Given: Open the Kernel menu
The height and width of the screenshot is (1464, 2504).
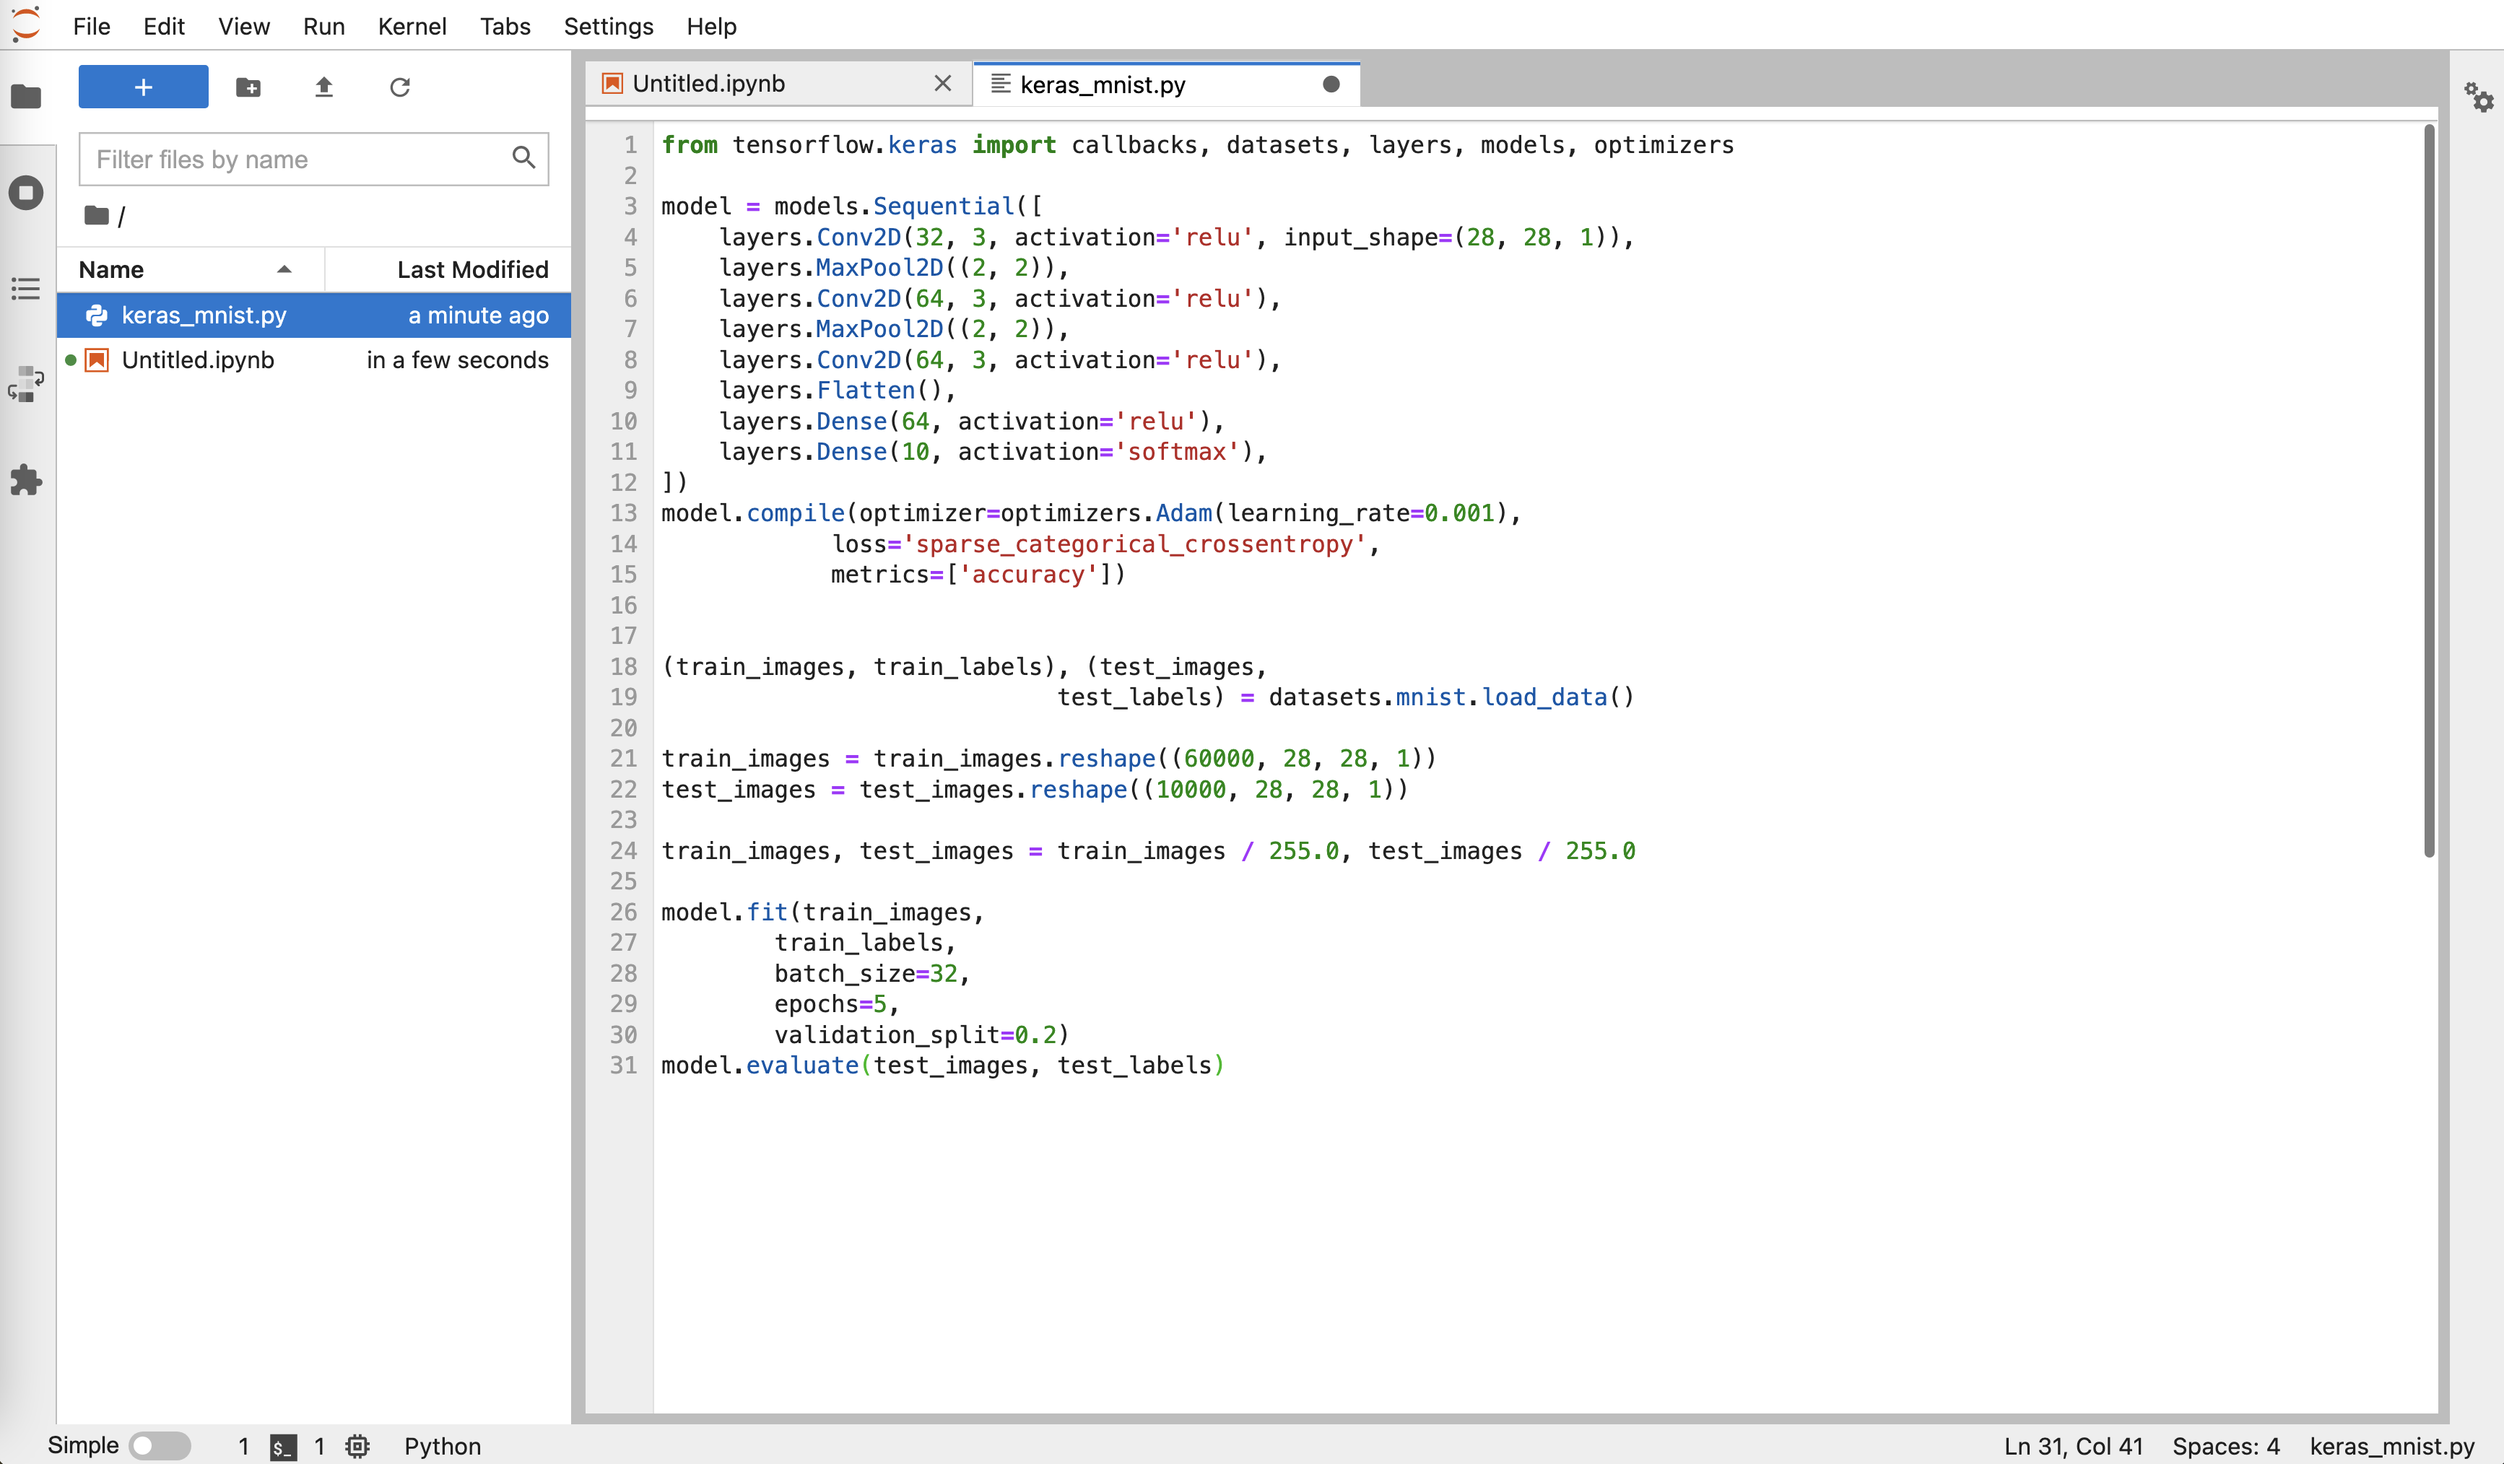Looking at the screenshot, I should point(412,26).
